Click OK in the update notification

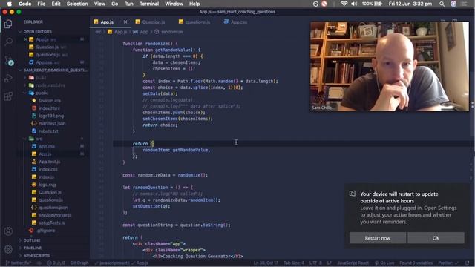(436, 238)
